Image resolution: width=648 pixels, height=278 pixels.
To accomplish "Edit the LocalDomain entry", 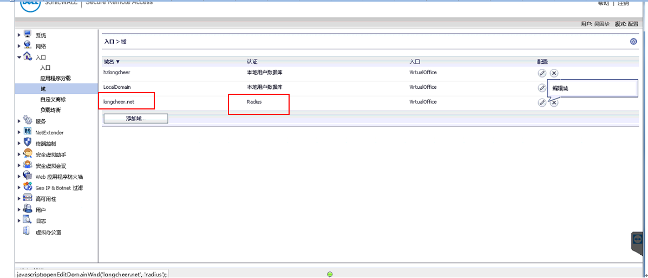I will [x=541, y=87].
